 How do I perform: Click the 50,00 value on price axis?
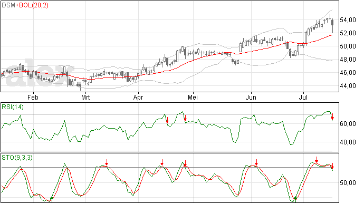pos(348,46)
